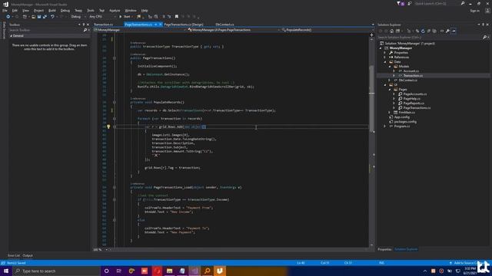The width and height of the screenshot is (492, 276).
Task: Switch to the Properties tab at bottom right
Action: click(x=384, y=249)
